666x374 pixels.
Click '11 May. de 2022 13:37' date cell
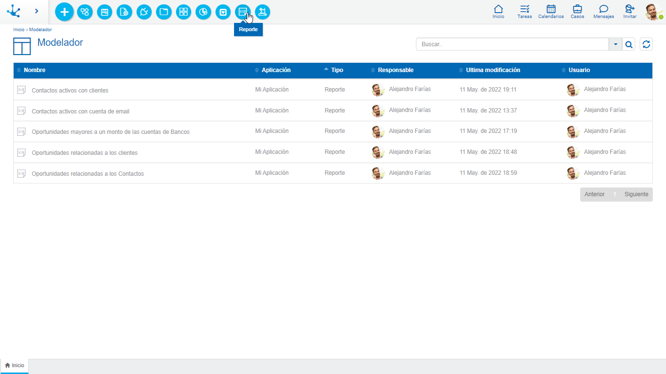point(488,111)
